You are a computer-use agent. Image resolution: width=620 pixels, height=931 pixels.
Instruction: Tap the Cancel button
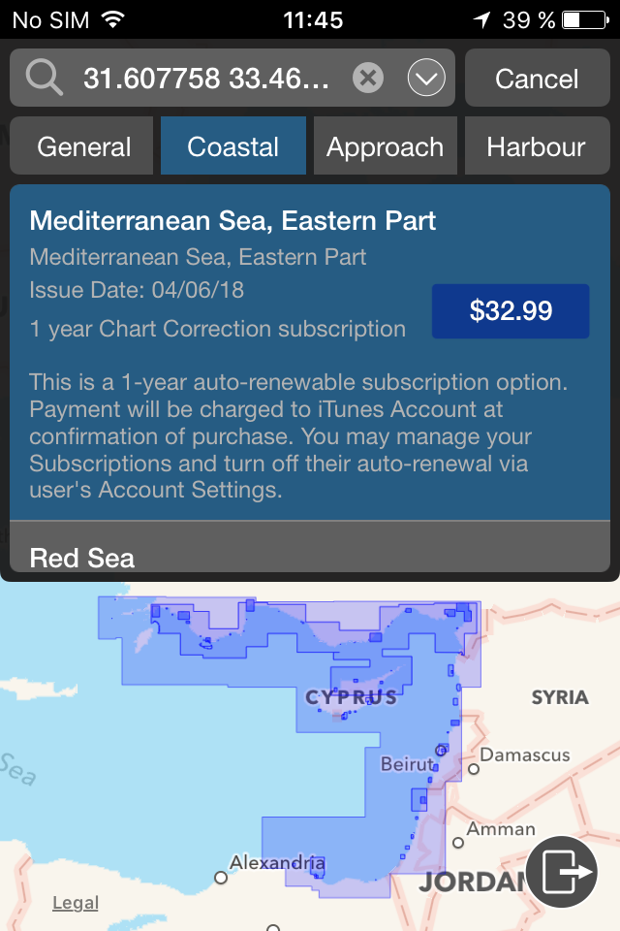[537, 78]
